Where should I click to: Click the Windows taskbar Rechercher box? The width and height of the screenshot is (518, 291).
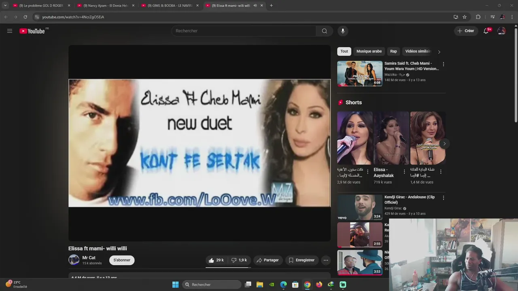211,285
